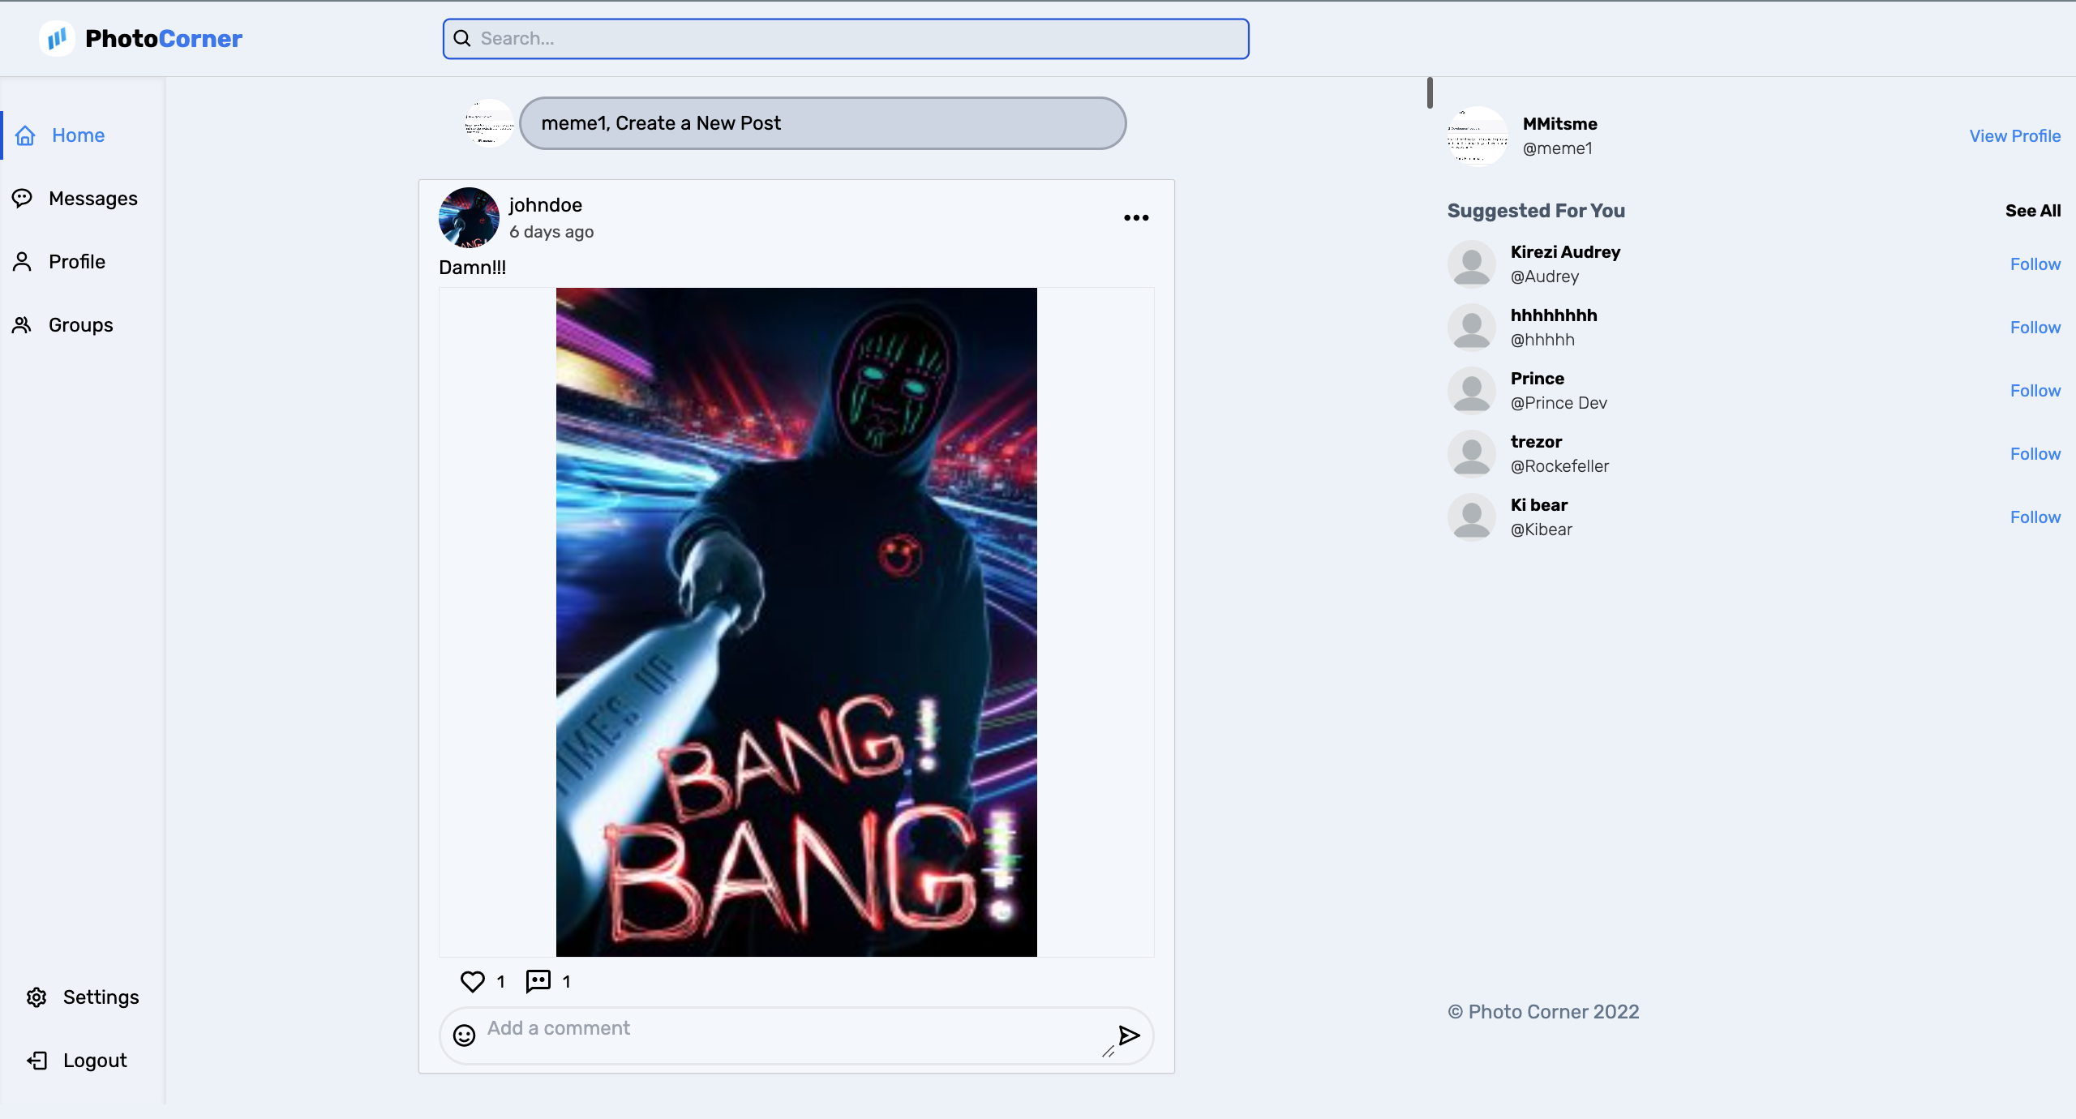Click MMitsme avatar in right panel
This screenshot has width=2076, height=1119.
point(1478,136)
